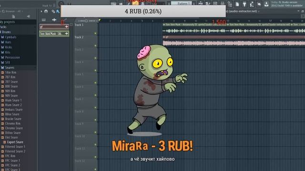This screenshot has width=305, height=171.
Task: Select the FPC Snare 1 sample
Action: (12, 161)
